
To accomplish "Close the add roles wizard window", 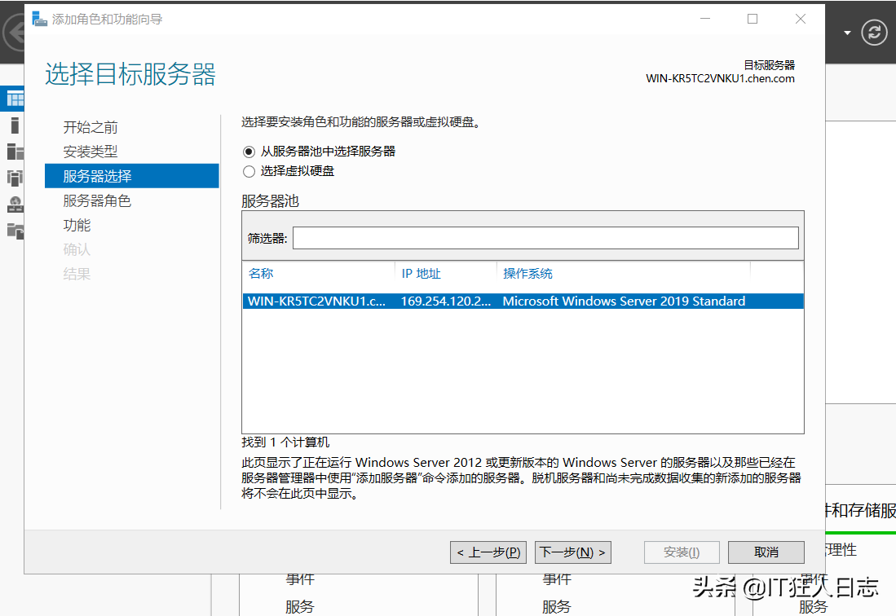I will [801, 19].
